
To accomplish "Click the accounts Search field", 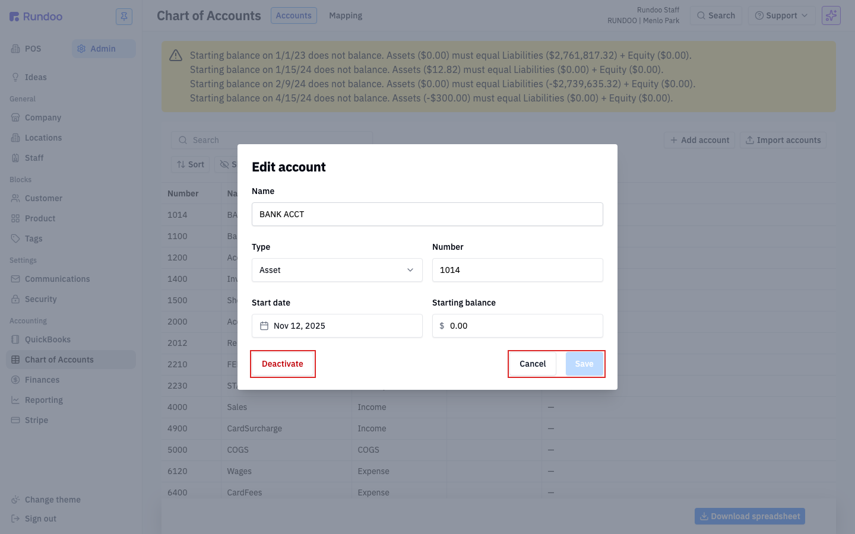I will tap(272, 140).
